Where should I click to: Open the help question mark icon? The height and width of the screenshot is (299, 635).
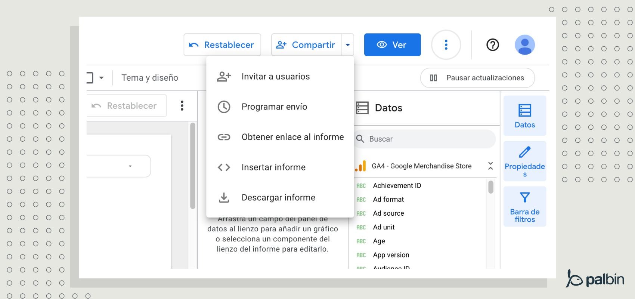[493, 45]
